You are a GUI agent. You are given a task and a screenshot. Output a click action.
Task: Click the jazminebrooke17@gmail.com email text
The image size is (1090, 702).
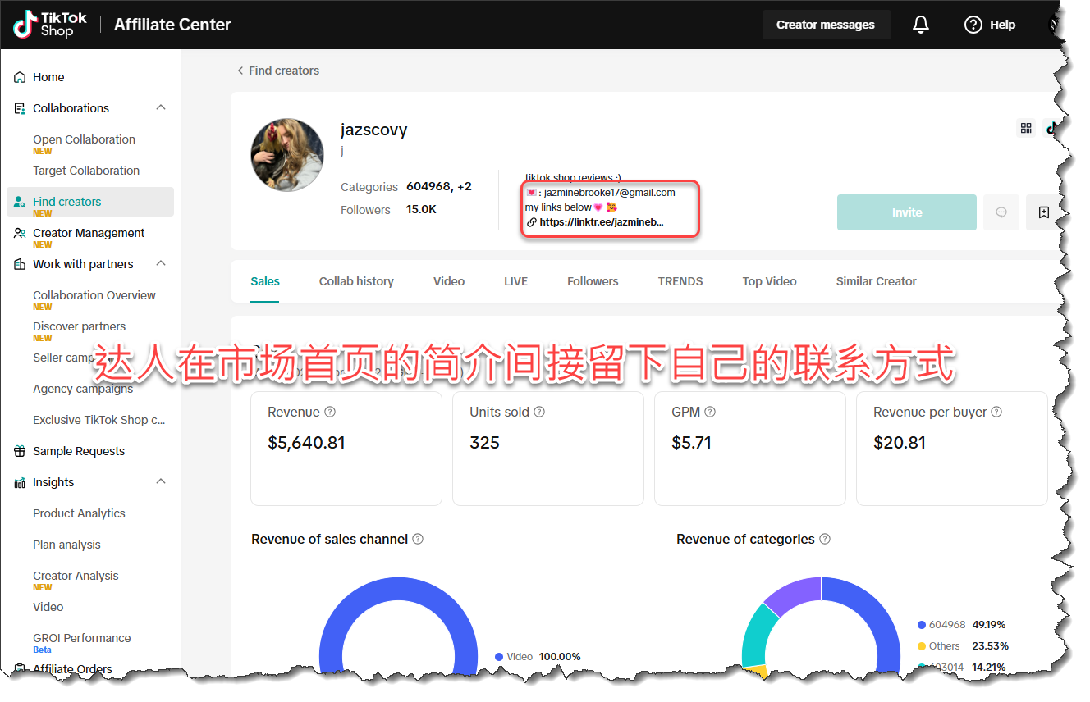coord(610,193)
